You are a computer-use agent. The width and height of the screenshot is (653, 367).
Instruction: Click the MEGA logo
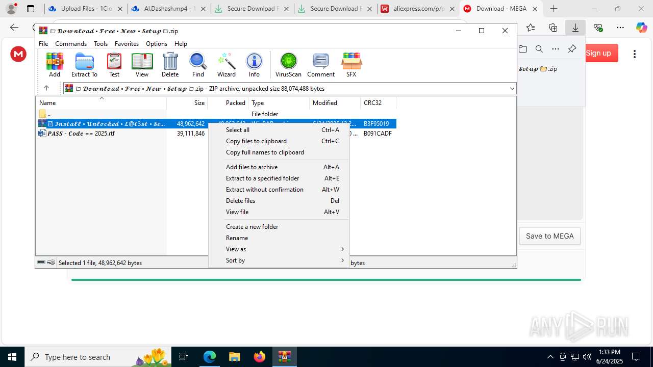click(18, 54)
